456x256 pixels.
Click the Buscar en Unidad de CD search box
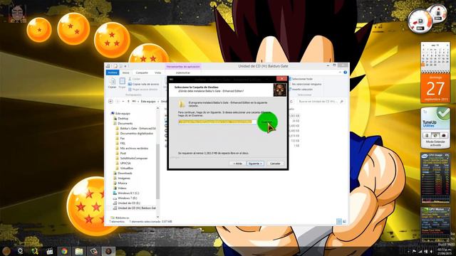click(x=321, y=102)
